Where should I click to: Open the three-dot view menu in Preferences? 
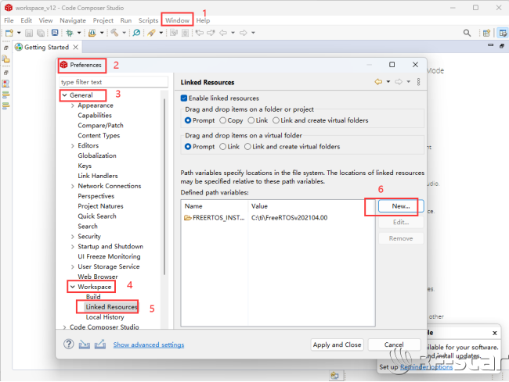[418, 82]
